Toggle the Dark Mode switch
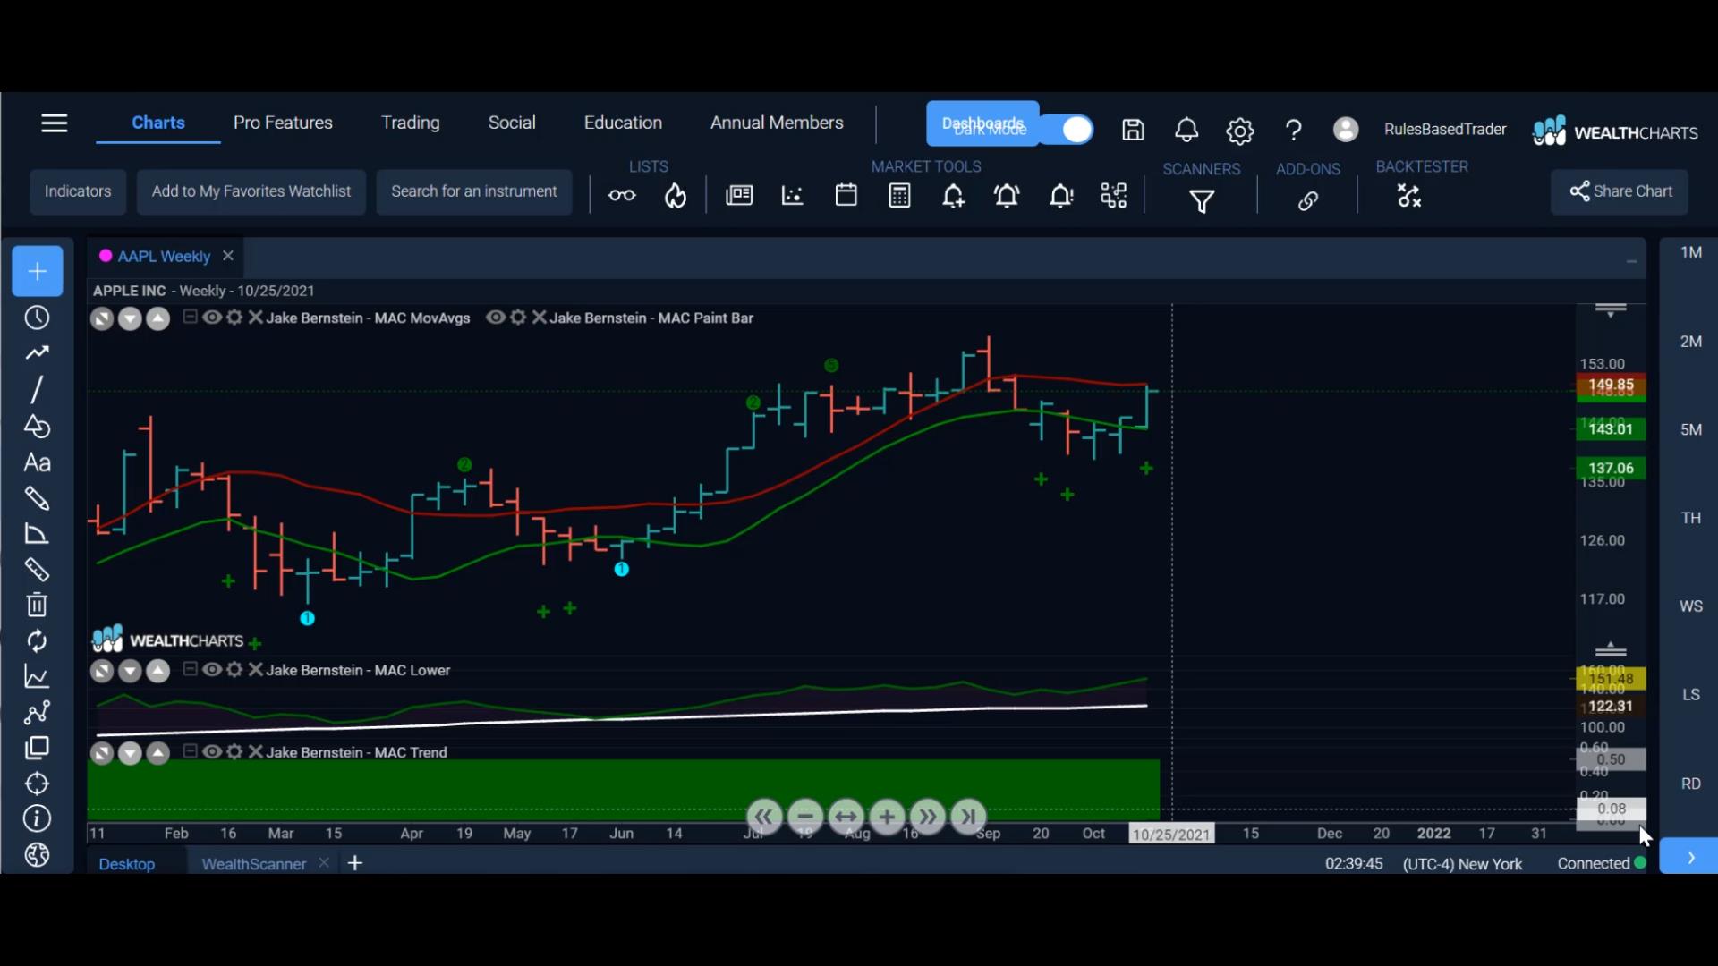 (x=1067, y=130)
